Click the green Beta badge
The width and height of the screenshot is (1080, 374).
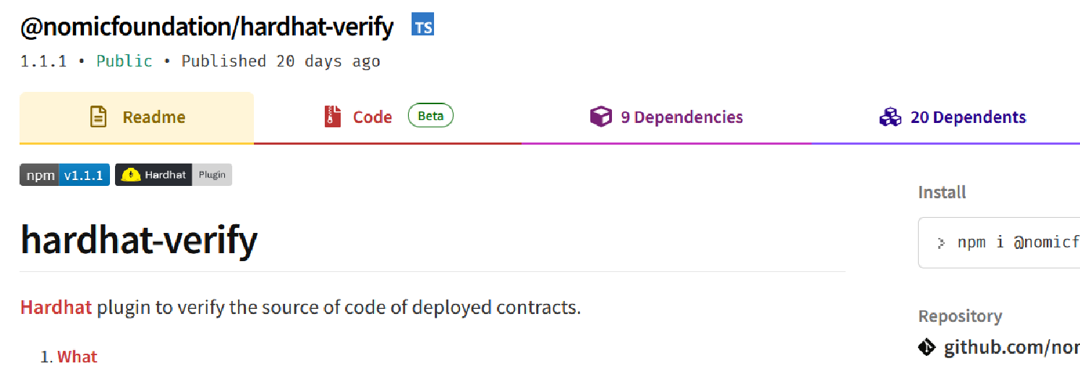pos(430,116)
